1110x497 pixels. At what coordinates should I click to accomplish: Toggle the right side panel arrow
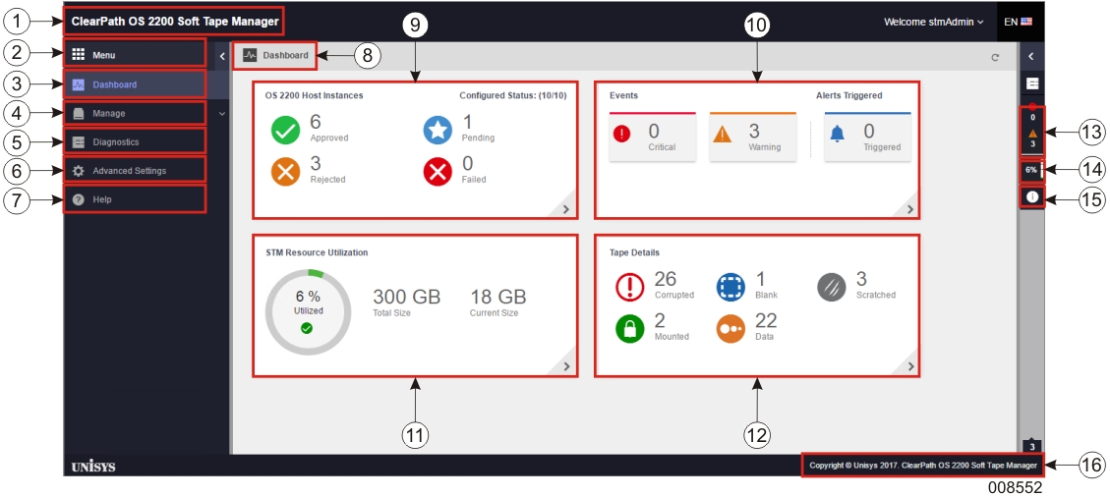coord(1031,56)
